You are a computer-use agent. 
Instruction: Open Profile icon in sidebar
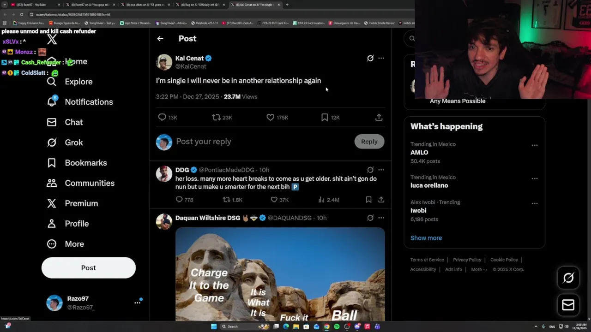coord(52,224)
